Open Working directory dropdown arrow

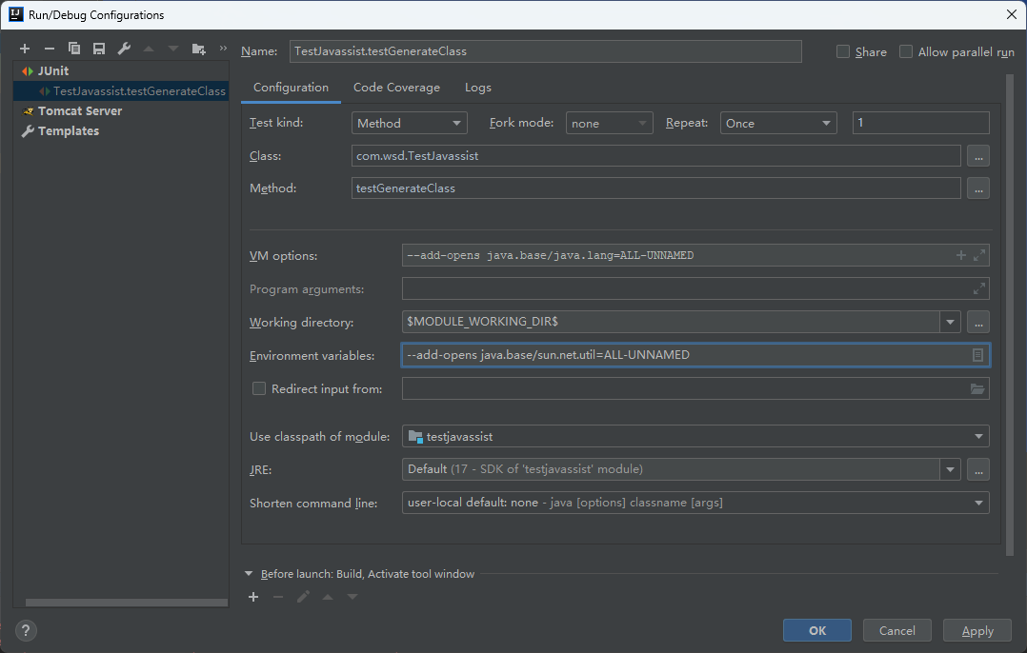click(x=950, y=322)
